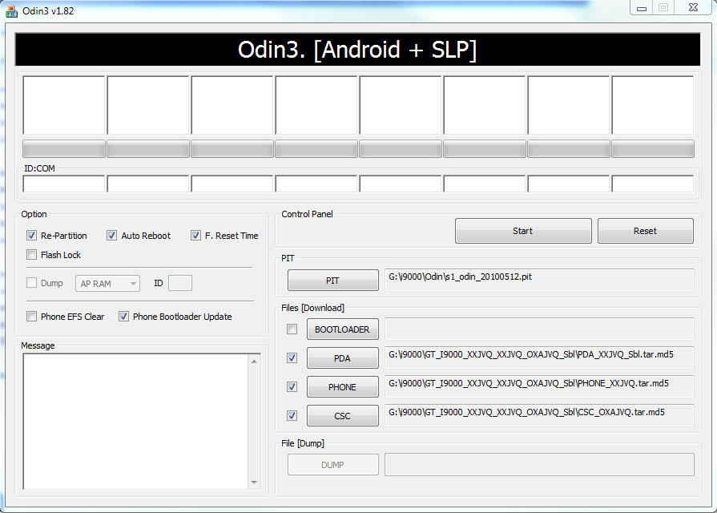Viewport: 717px width, 513px height.
Task: Click the Message scrollbar up arrow
Action: 254,362
